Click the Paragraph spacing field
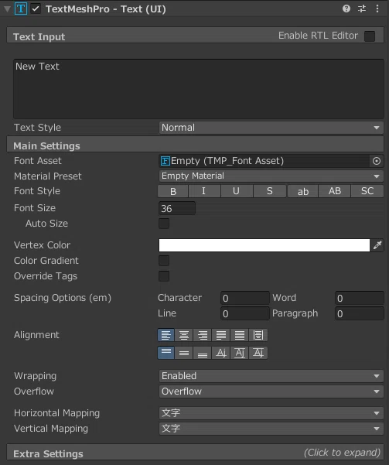 360,313
